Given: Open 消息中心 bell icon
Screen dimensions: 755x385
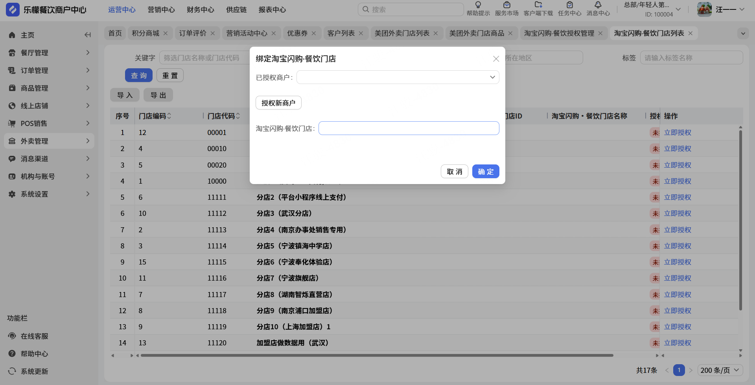Looking at the screenshot, I should [x=598, y=5].
